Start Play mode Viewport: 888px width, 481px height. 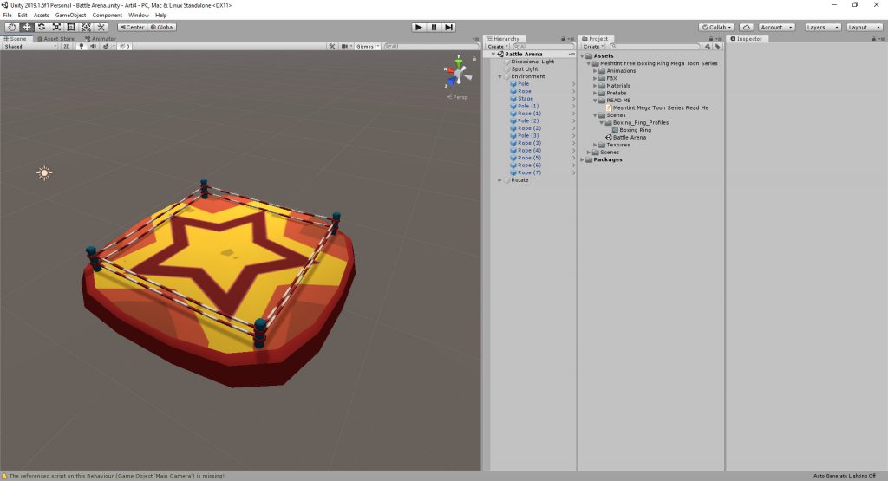click(419, 27)
